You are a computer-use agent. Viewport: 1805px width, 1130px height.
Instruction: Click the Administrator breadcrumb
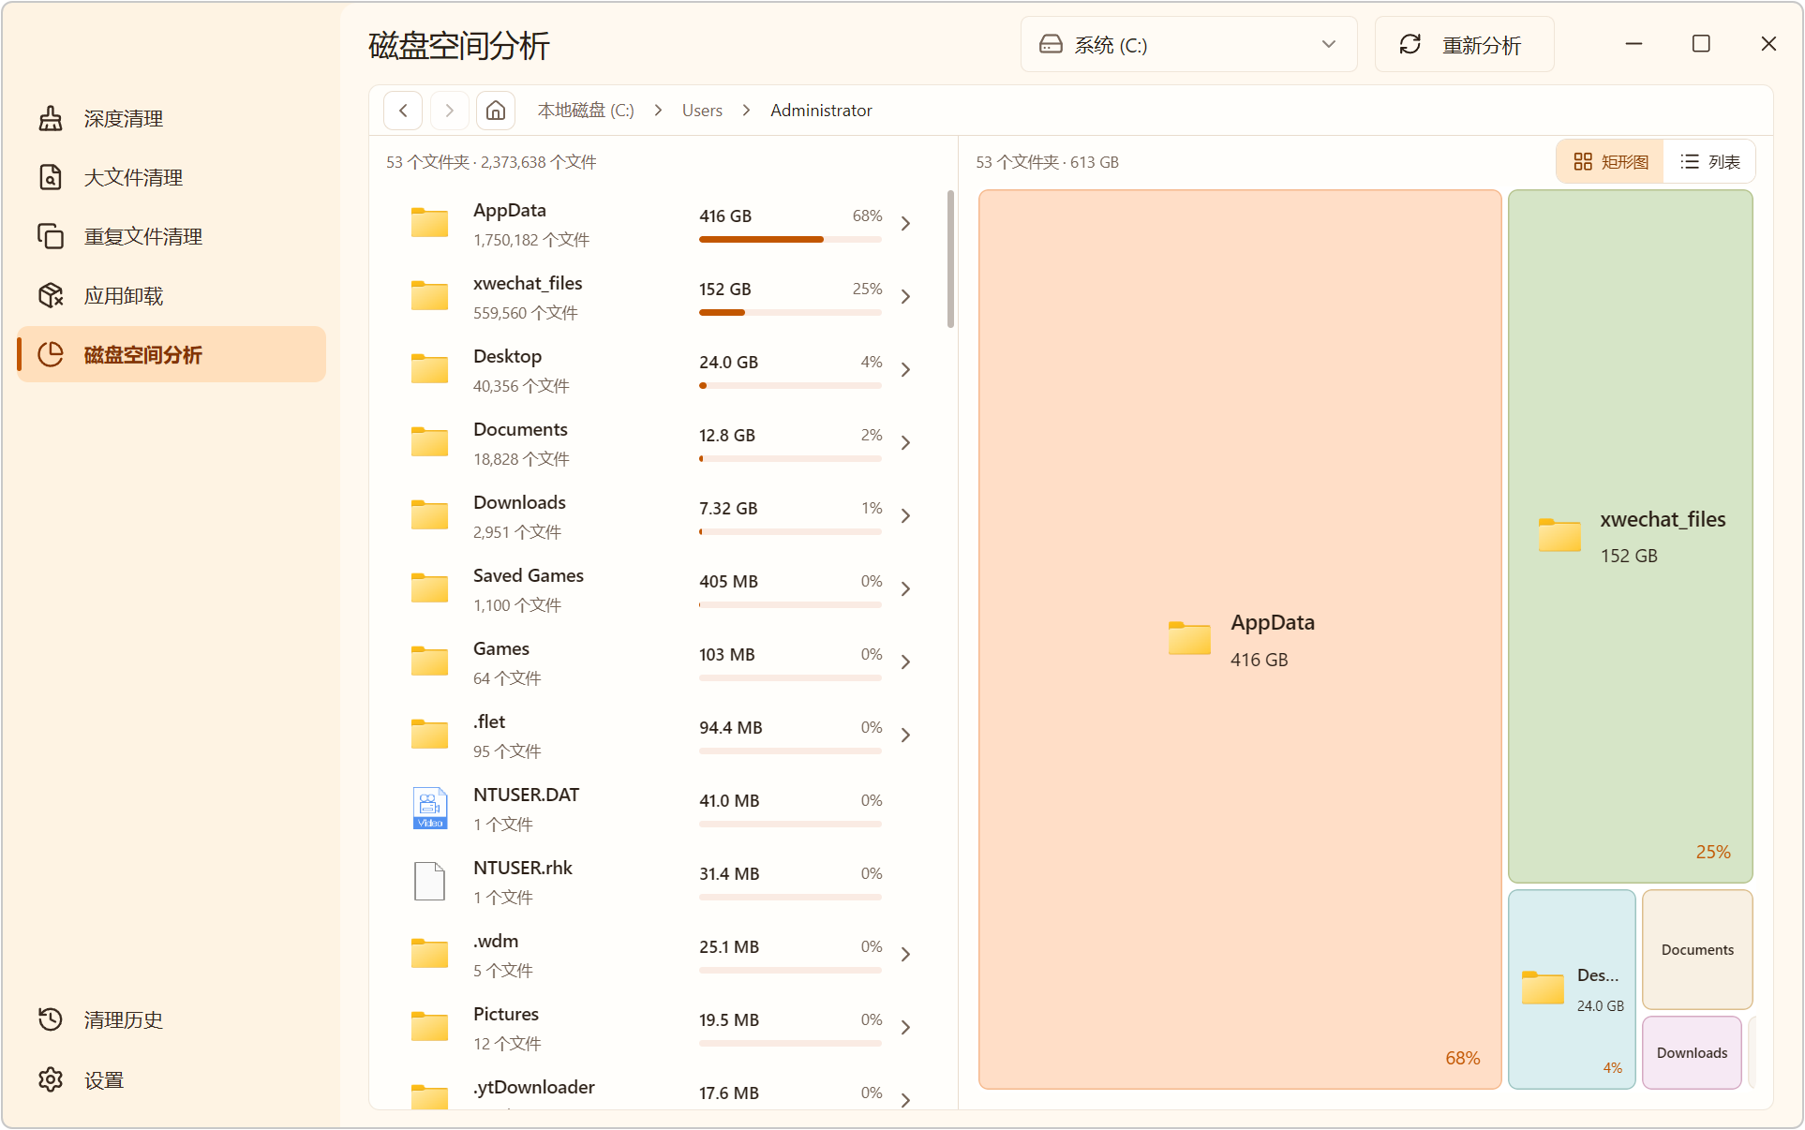(x=821, y=111)
